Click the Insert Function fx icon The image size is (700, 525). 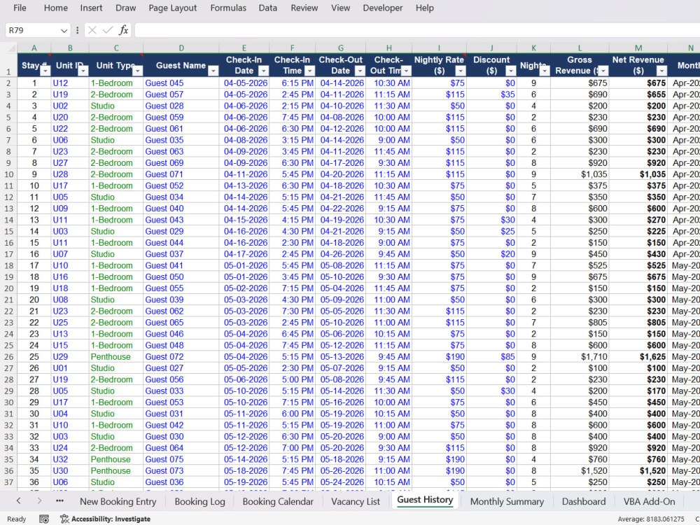pyautogui.click(x=123, y=30)
